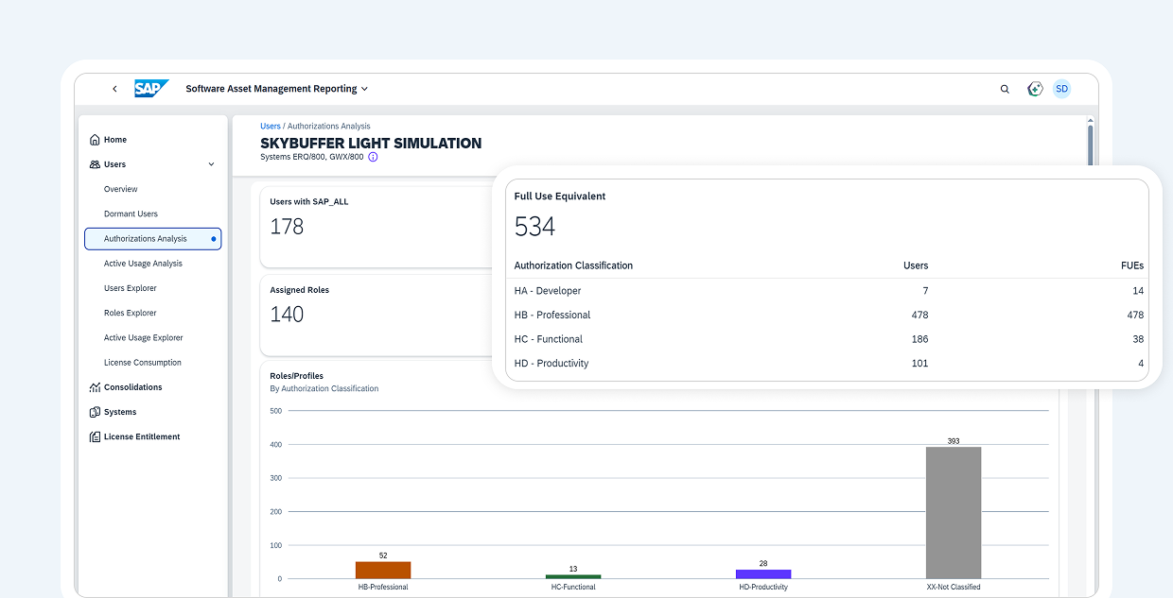
Task: Click the SKYBUFFER LIGHT SIMULATION title
Action: pyautogui.click(x=371, y=144)
